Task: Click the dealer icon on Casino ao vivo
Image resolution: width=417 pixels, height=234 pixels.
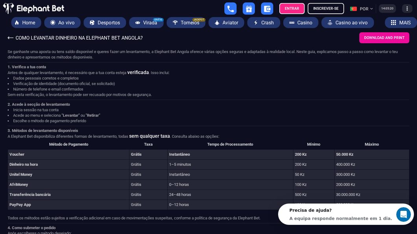Action: coord(330,22)
